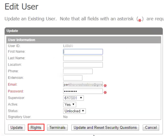The image size is (164, 136).
Task: Click the Password field
Action: point(83,91)
